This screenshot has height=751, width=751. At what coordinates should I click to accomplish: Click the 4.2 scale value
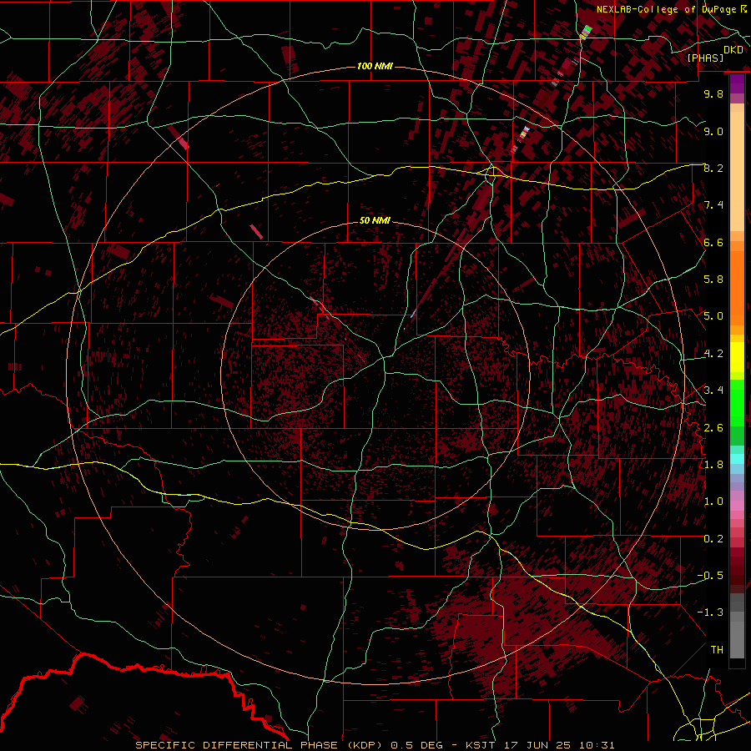click(713, 354)
